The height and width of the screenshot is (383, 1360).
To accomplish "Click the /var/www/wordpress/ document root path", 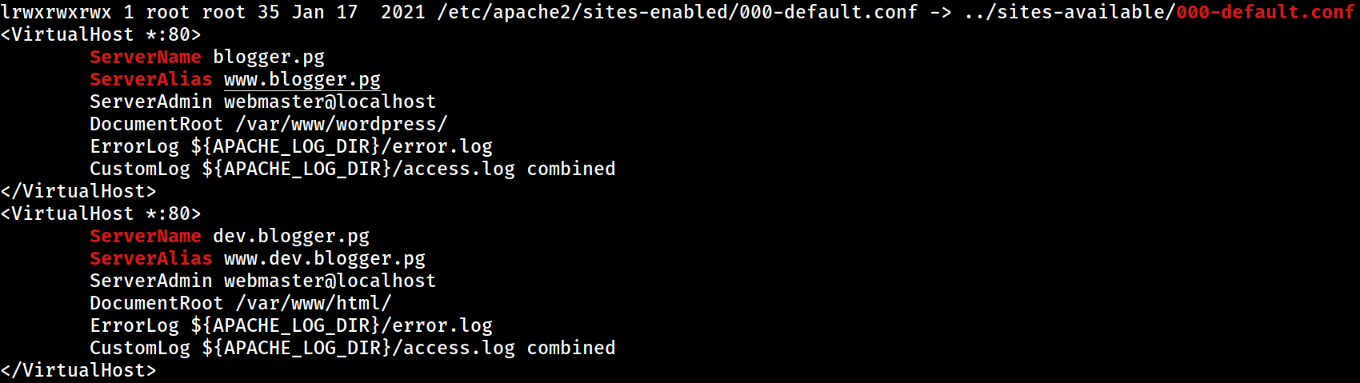I will (x=342, y=124).
